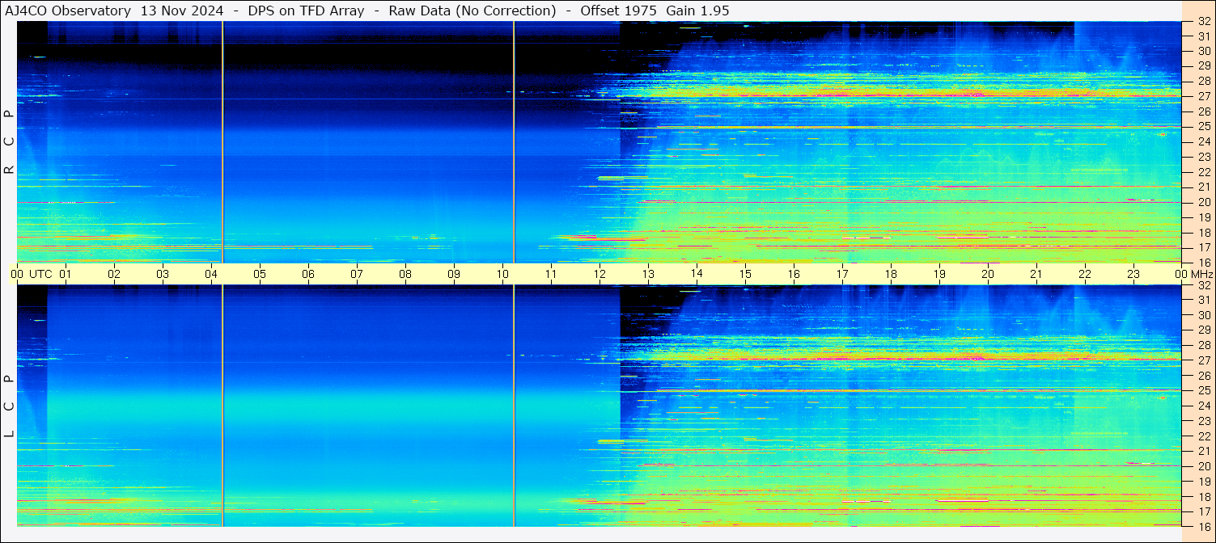The width and height of the screenshot is (1216, 543).
Task: Click hour "18" on the UTC time axis
Action: click(891, 274)
